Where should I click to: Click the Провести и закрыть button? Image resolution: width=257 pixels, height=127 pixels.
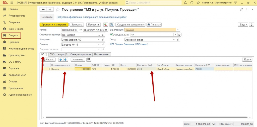pyautogui.click(x=54, y=25)
